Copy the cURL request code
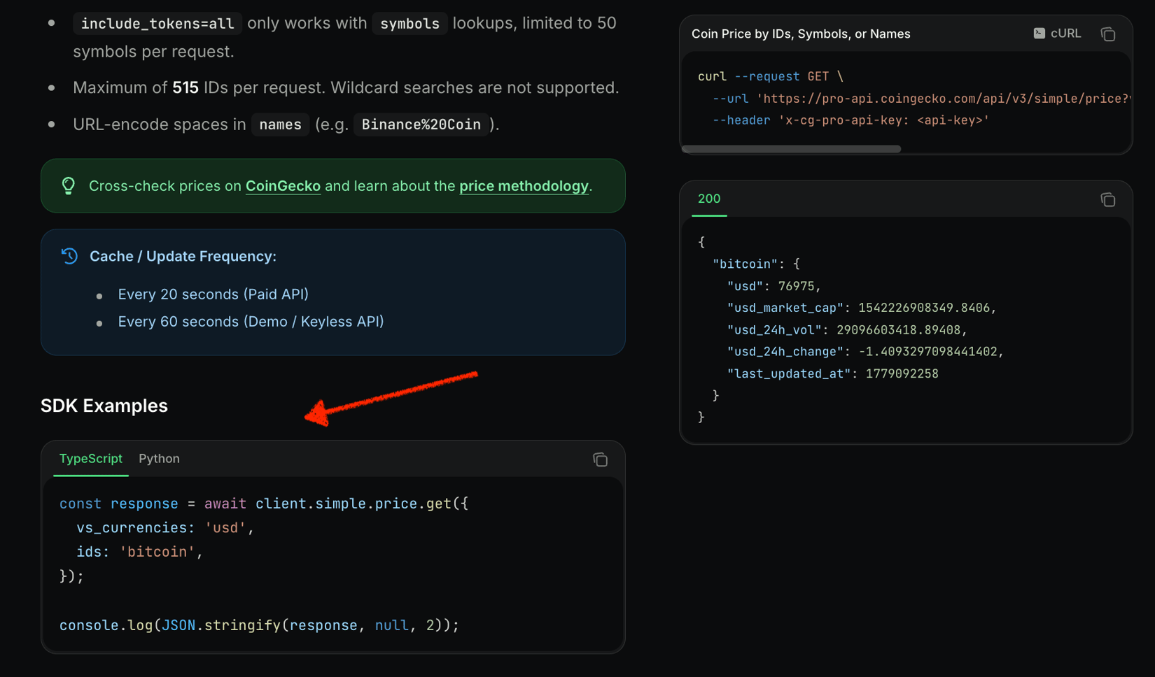Viewport: 1155px width, 677px height. 1107,34
